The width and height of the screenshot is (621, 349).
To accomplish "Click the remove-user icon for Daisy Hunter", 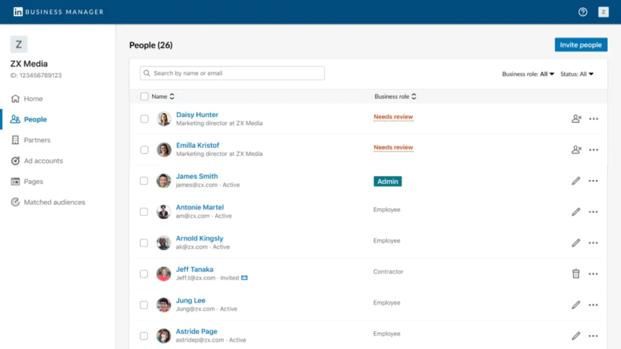I will coord(576,119).
